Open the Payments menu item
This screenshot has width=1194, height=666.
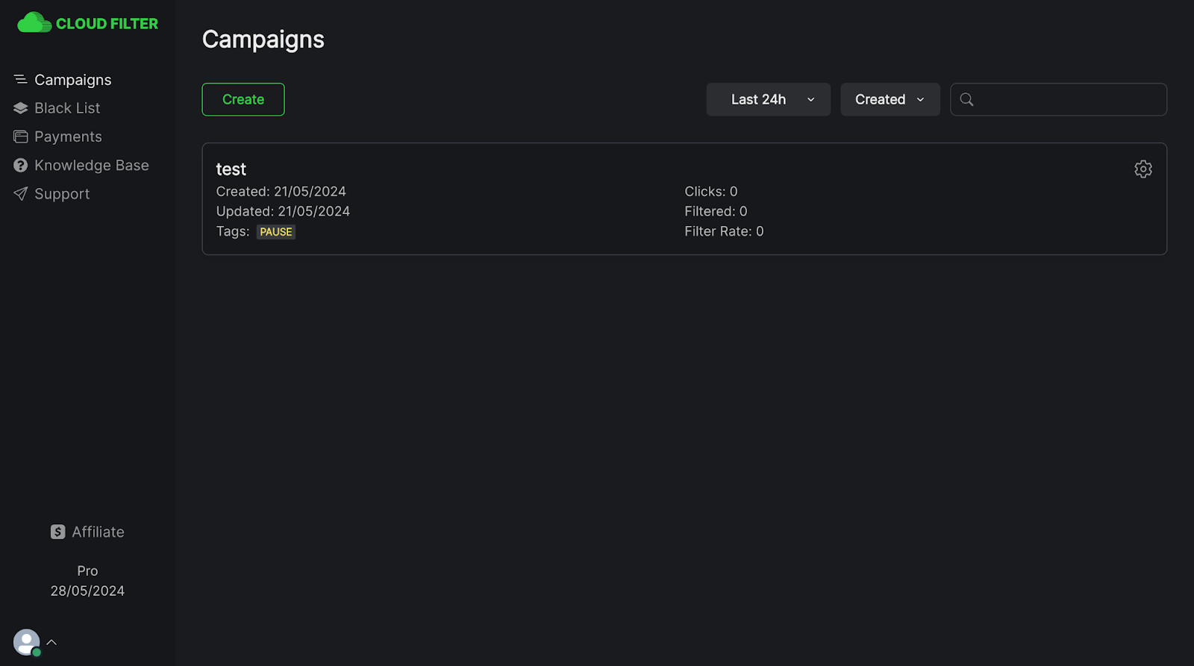(x=68, y=137)
